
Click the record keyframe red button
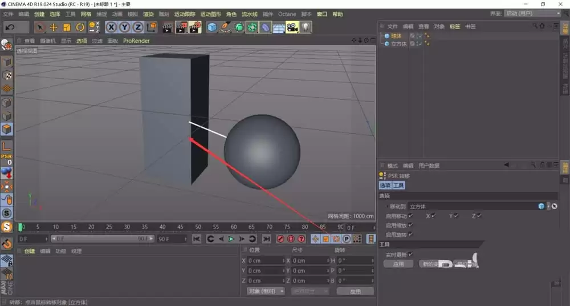point(280,239)
